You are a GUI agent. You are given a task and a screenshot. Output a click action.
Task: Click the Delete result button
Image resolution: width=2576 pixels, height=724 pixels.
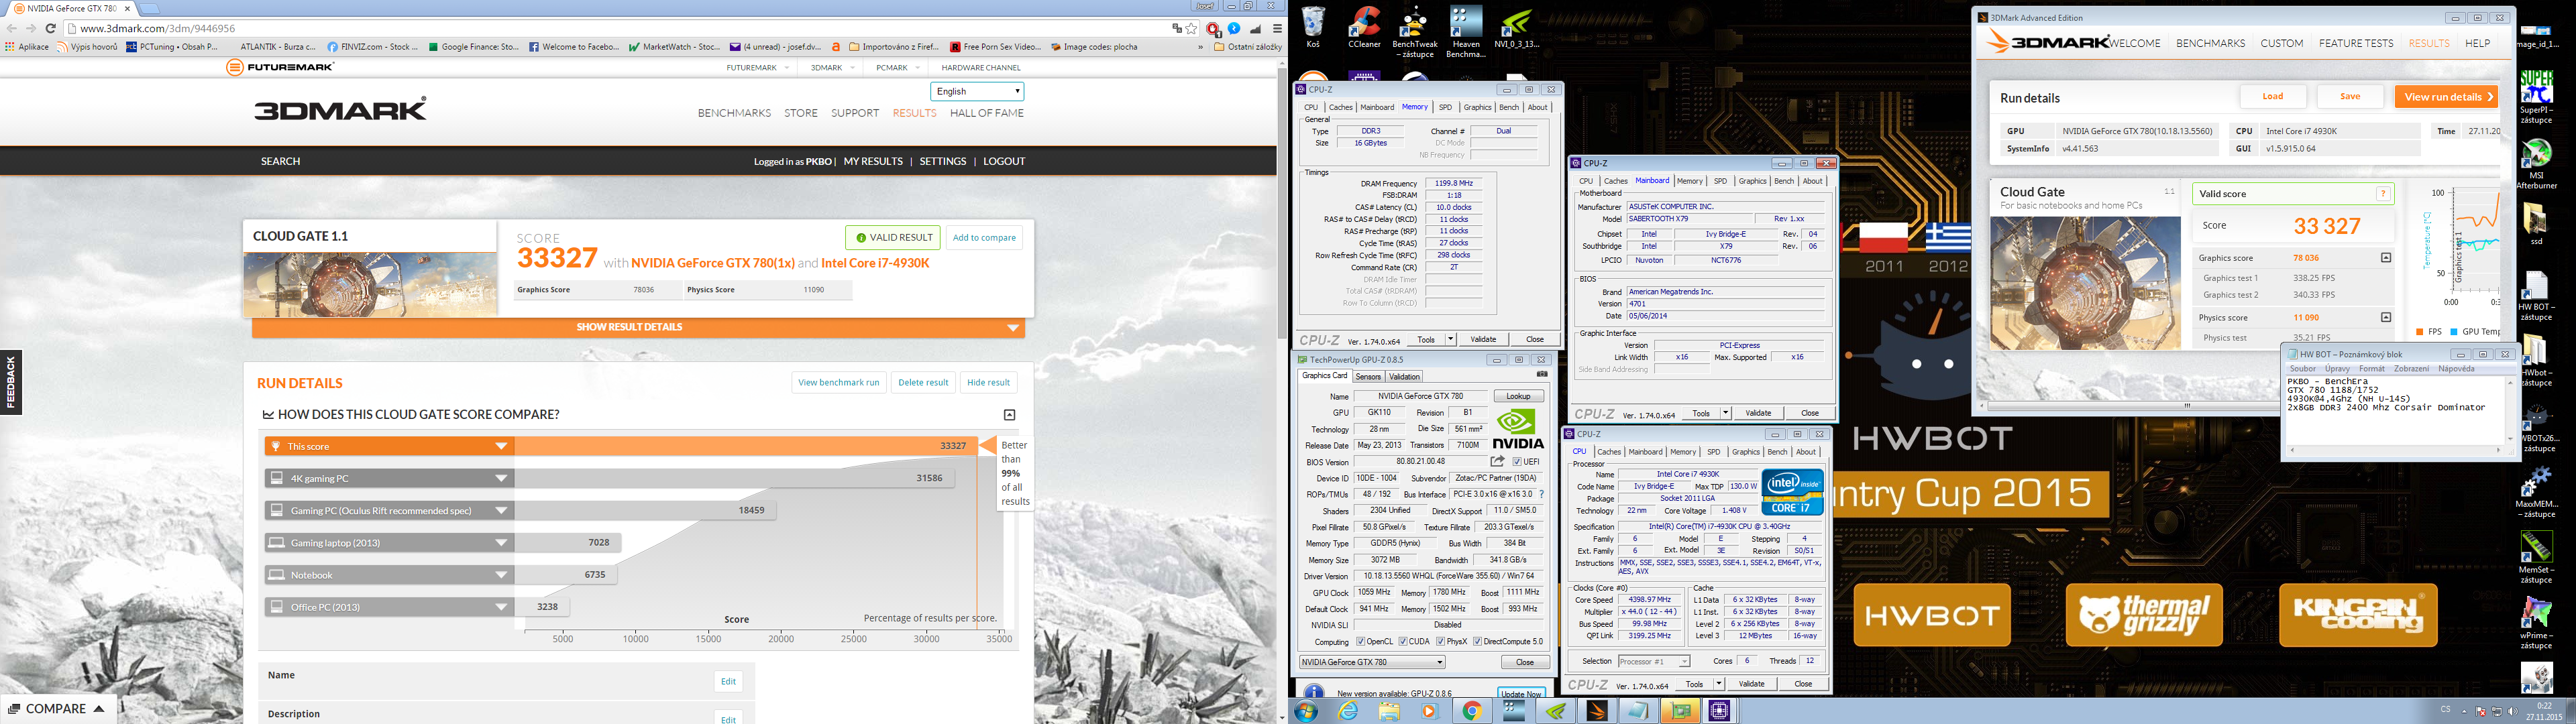click(x=923, y=382)
